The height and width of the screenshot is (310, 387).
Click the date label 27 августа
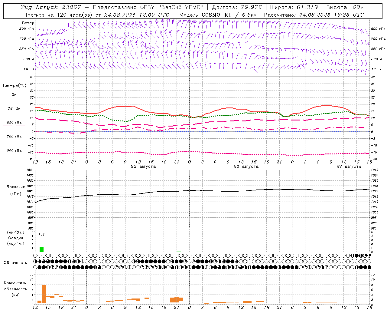[x=349, y=167]
